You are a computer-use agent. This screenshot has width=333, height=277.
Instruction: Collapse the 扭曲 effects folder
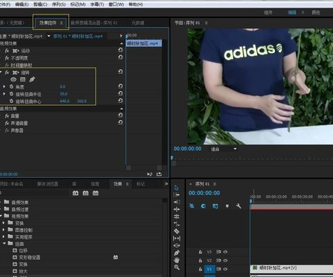(4, 243)
